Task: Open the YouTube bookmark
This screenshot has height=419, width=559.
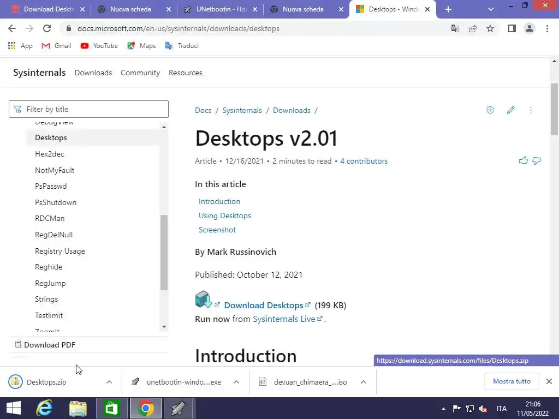Action: [x=99, y=46]
